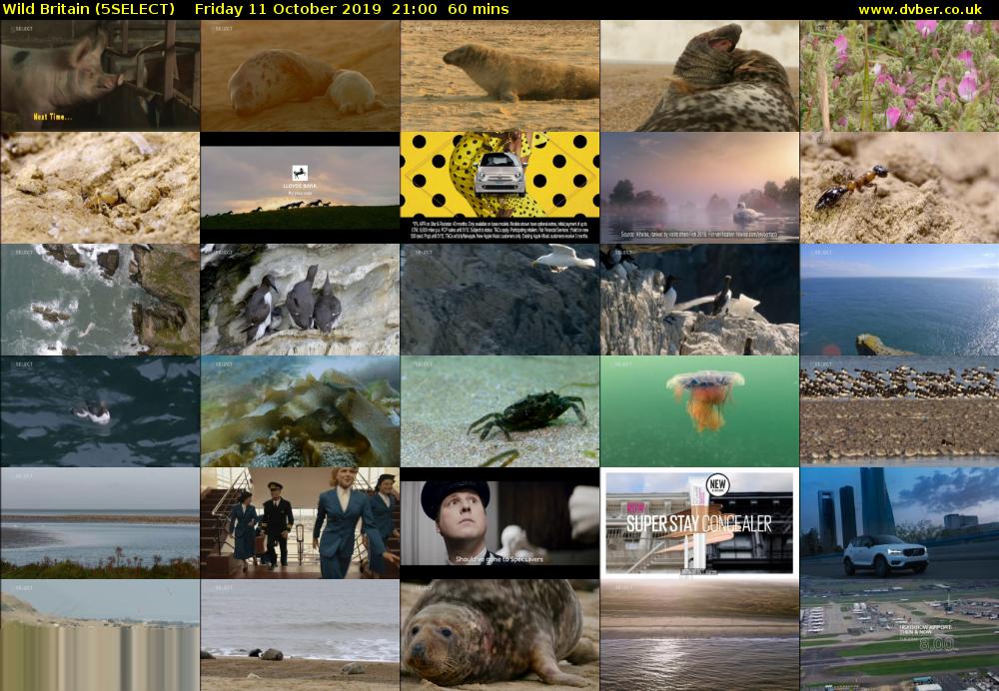Click the green crab on sand thumbnail

point(500,411)
